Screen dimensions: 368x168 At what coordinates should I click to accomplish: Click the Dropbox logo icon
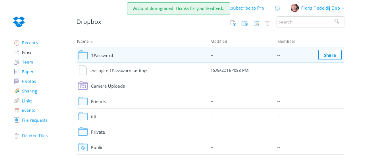coord(19,22)
